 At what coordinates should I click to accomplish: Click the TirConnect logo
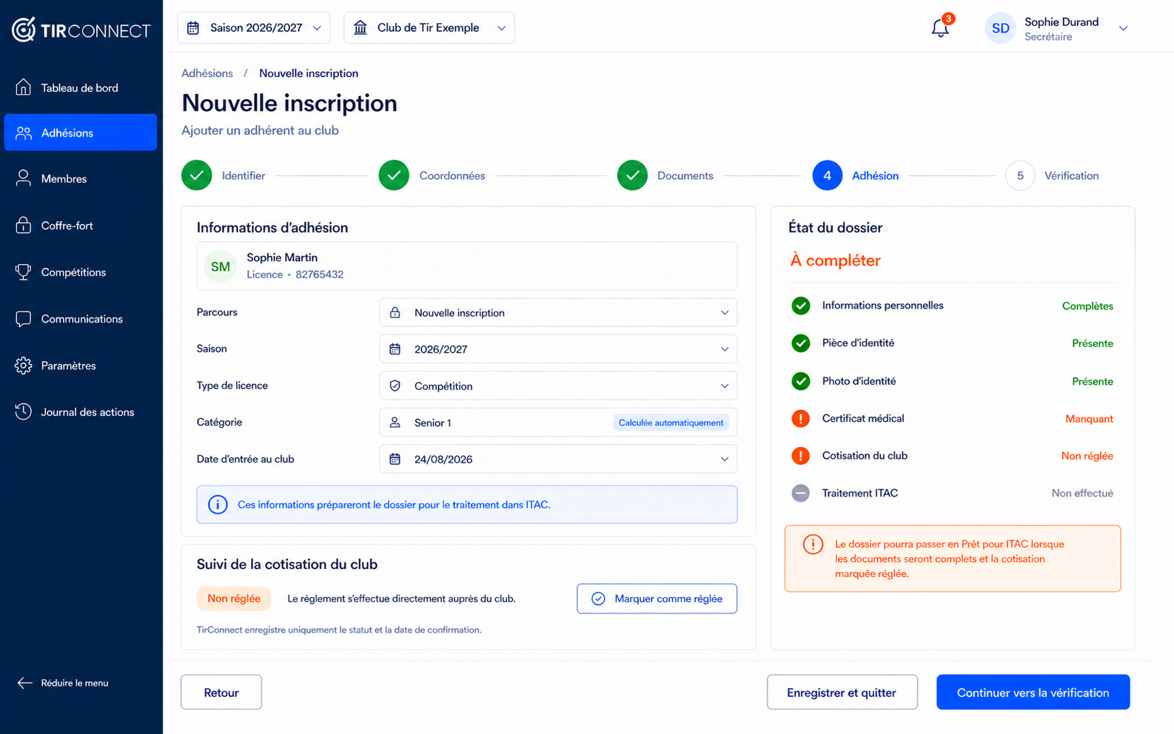[81, 30]
